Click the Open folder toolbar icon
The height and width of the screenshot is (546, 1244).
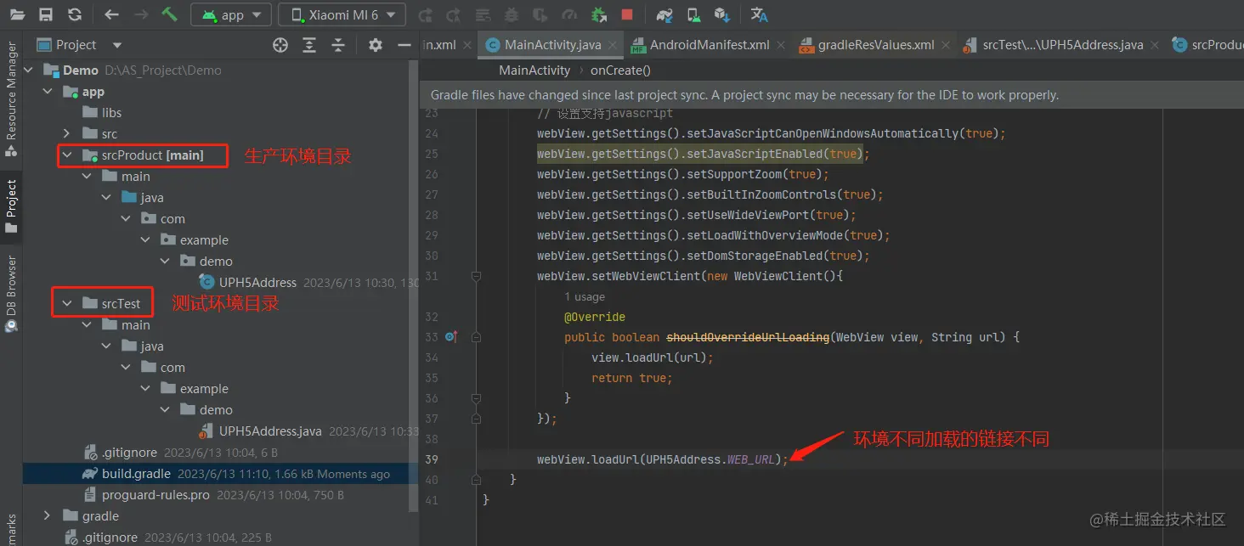(17, 14)
